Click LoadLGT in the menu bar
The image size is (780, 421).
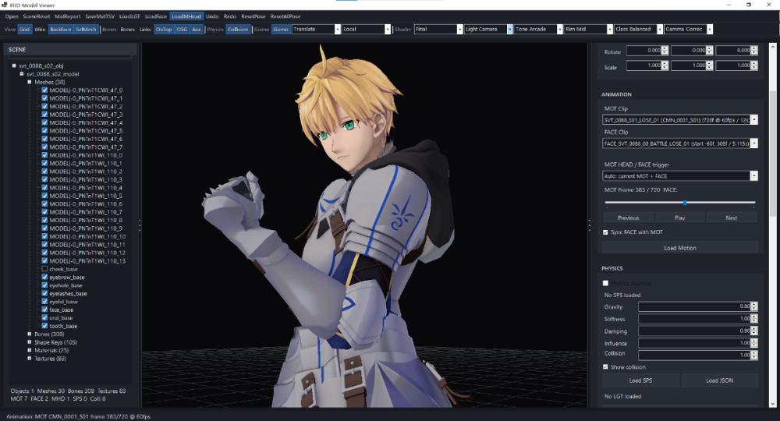129,16
